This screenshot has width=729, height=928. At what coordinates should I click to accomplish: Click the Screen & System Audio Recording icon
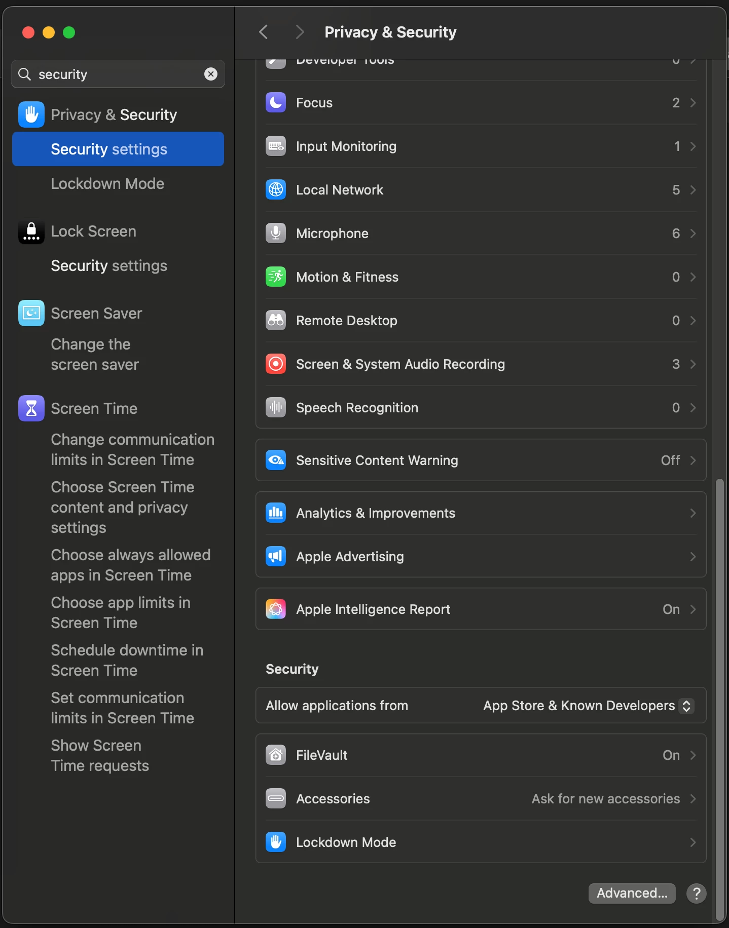tap(276, 364)
